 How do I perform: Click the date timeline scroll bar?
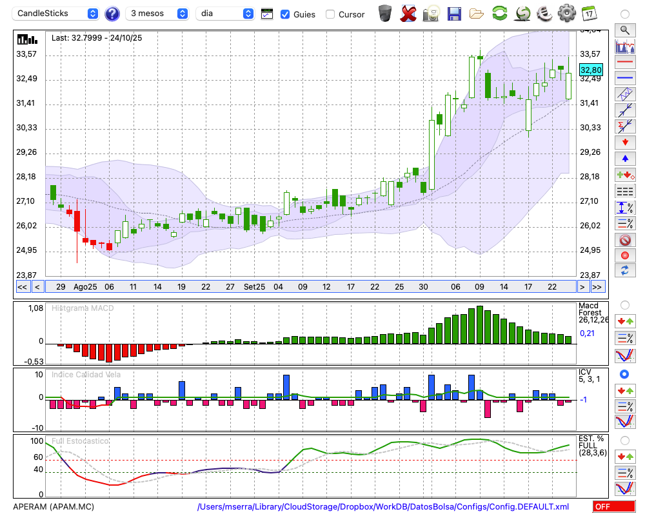coord(310,287)
